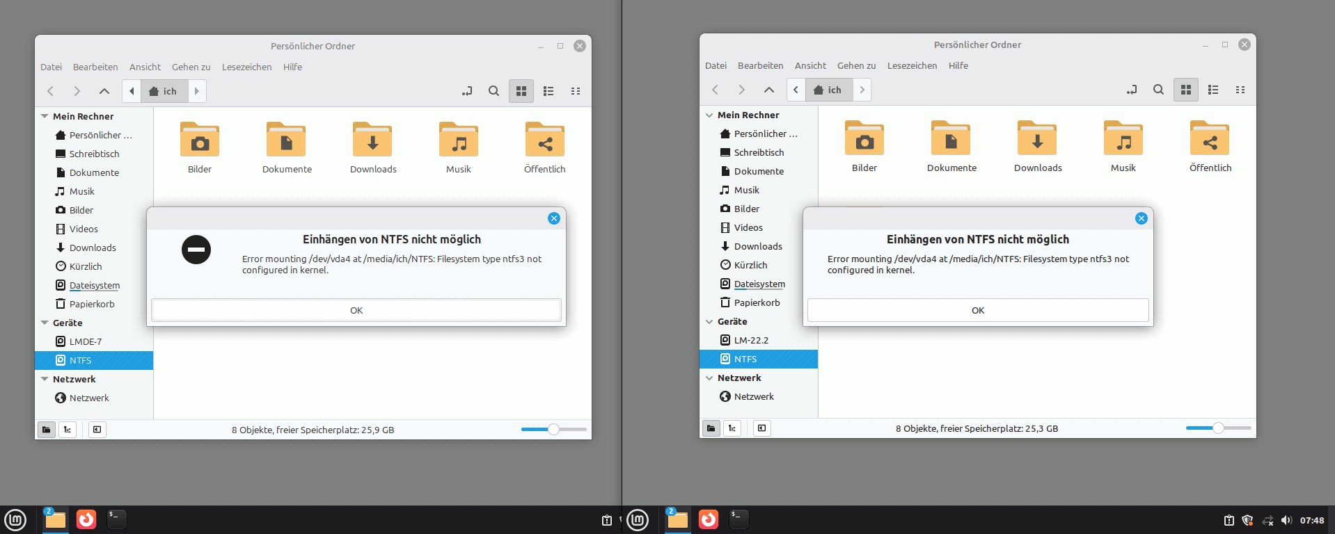1335x534 pixels.
Task: Open Lesezeichen menu in left window
Action: (246, 67)
